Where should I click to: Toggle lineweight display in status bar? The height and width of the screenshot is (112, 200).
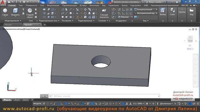click(x=88, y=104)
